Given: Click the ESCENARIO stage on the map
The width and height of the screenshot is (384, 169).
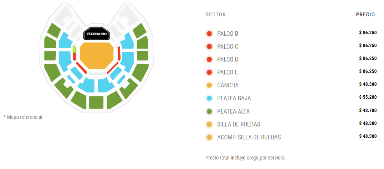Looking at the screenshot, I should (97, 34).
